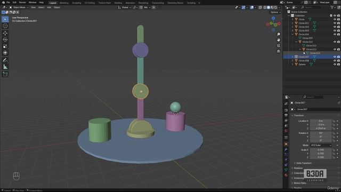Open the Scene properties tab

pyautogui.click(x=286, y=126)
